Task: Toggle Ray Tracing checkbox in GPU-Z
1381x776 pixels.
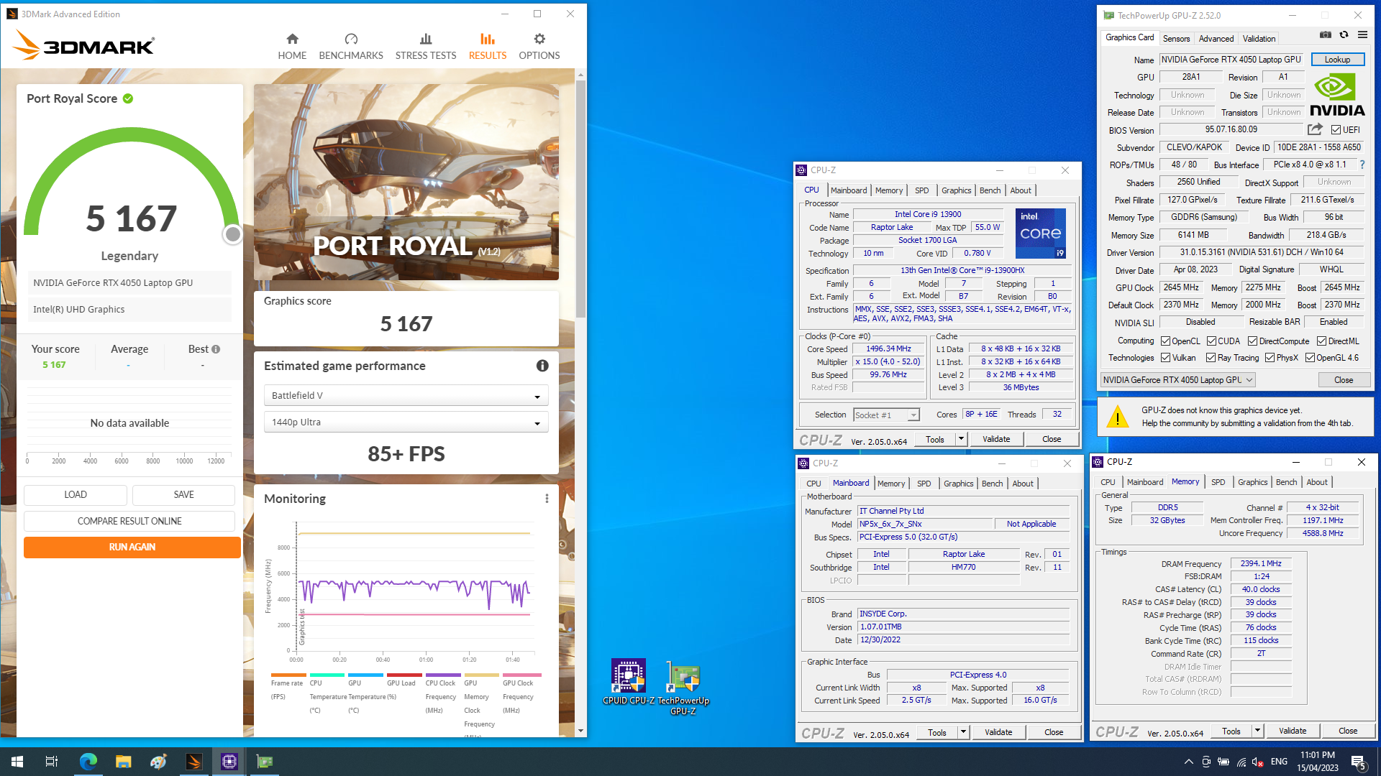Action: pos(1211,358)
